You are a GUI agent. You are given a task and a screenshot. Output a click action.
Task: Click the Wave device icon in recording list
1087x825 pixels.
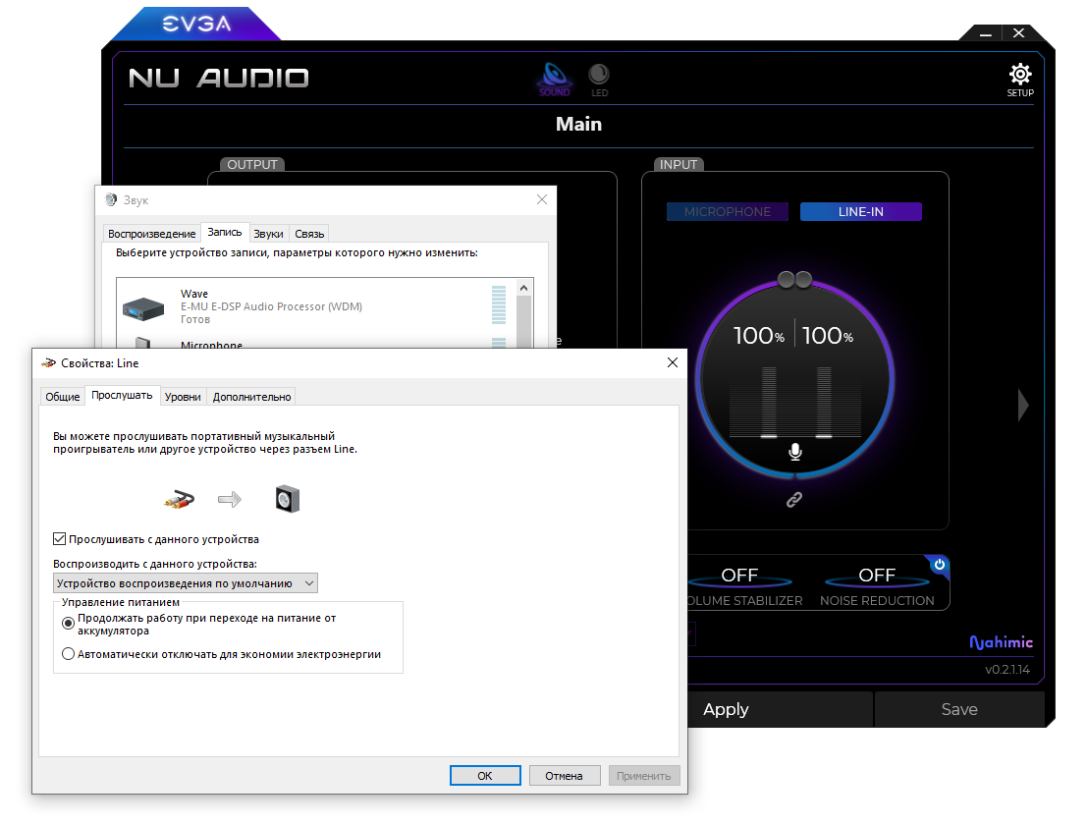coord(143,308)
